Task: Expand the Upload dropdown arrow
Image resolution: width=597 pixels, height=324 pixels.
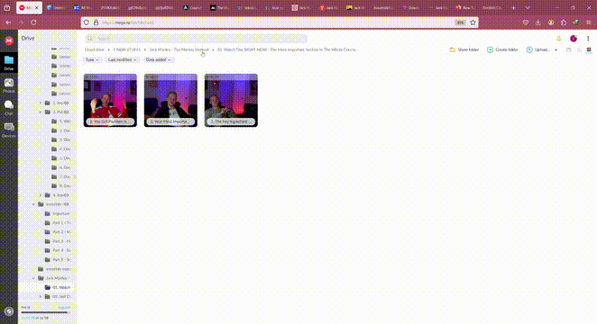Action: click(556, 49)
